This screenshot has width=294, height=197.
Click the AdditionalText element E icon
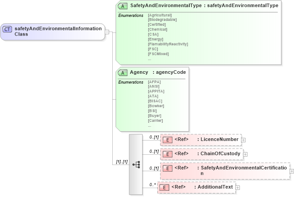tap(163, 187)
